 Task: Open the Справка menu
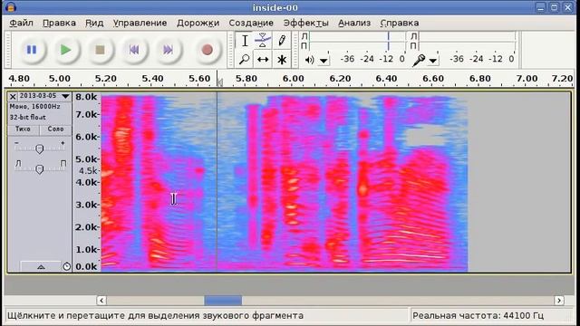(x=400, y=23)
